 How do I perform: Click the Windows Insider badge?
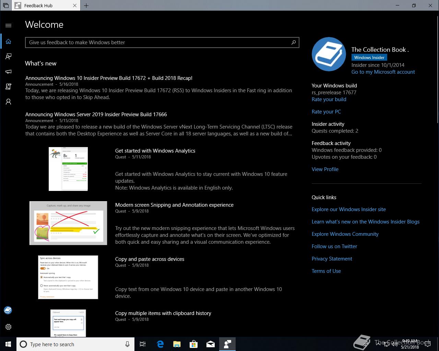(x=369, y=58)
